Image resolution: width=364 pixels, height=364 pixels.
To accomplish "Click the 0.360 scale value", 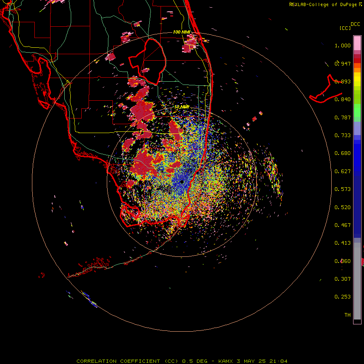I will point(343,261).
